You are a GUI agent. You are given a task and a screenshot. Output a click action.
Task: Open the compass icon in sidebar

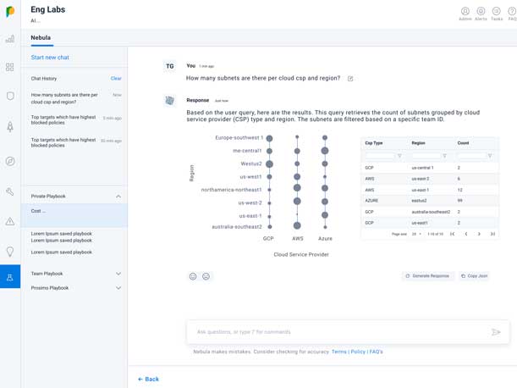point(10,161)
